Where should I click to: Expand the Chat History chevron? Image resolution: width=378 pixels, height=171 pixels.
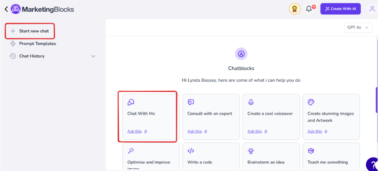93,56
